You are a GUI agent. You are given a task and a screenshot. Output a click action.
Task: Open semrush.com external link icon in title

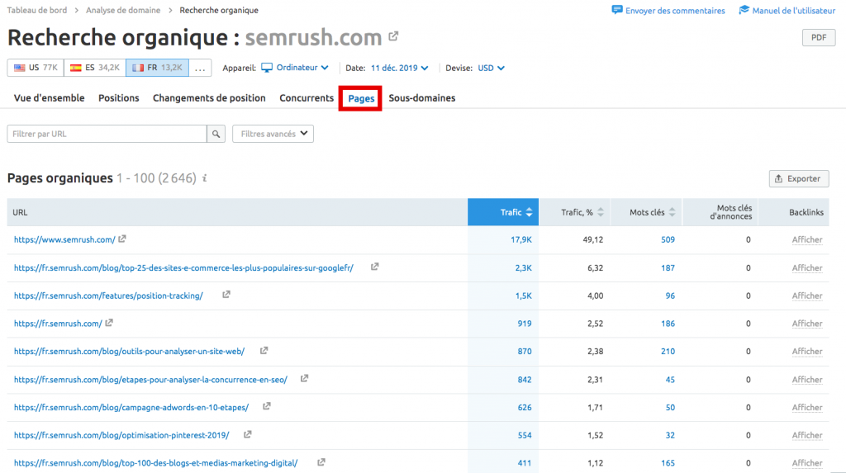(393, 36)
